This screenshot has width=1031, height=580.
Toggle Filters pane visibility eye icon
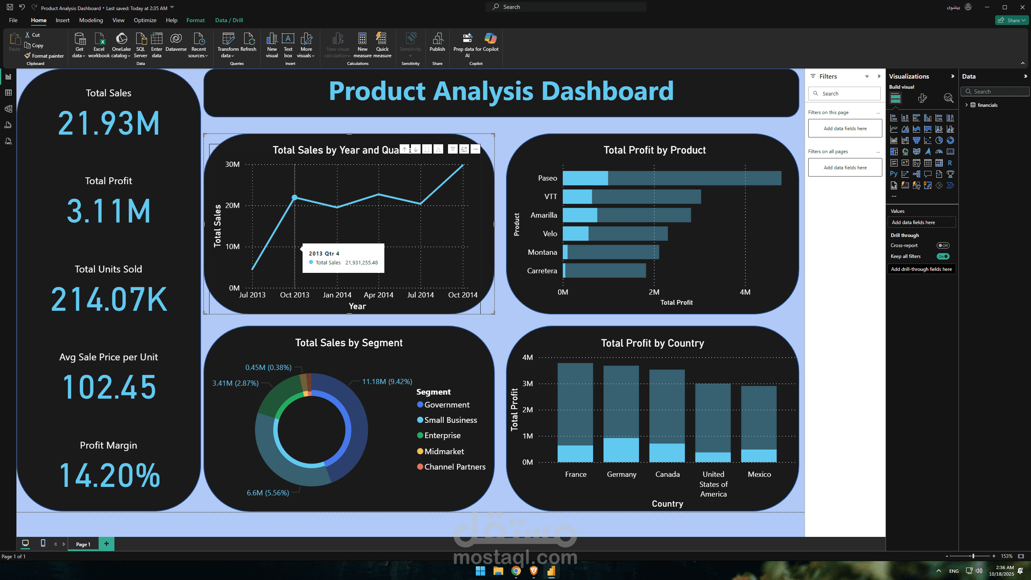coord(867,76)
